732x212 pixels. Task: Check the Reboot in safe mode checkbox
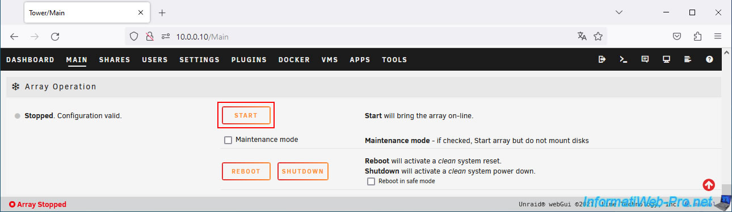(371, 181)
